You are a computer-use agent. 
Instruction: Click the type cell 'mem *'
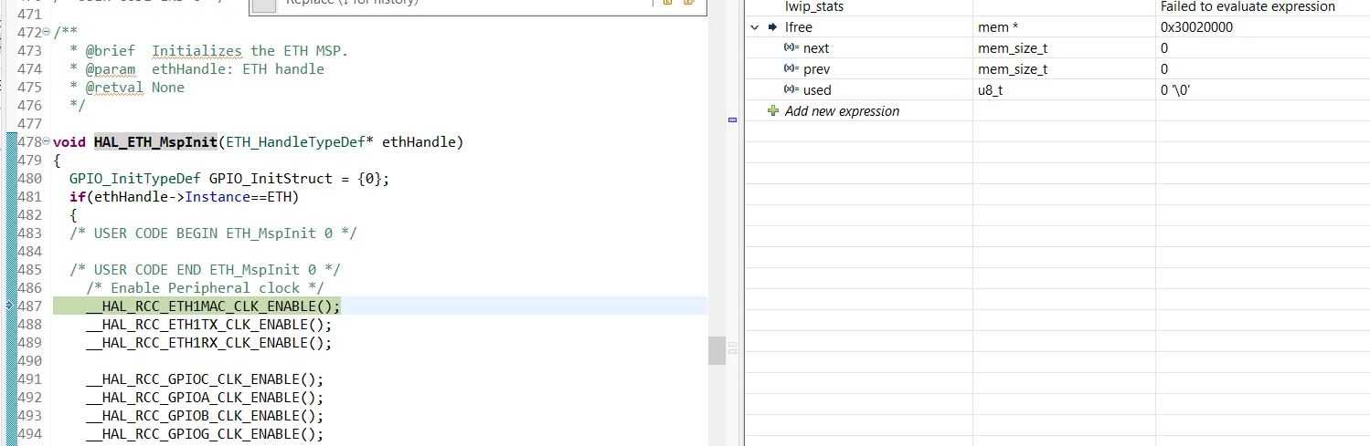coord(998,27)
